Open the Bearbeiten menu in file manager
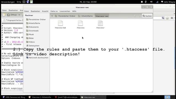The image size is (176, 99). 35,11
